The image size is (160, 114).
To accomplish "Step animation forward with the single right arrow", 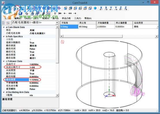I will [75, 13].
